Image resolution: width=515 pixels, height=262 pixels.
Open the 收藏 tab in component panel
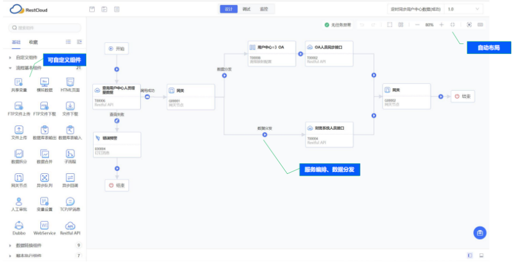click(33, 42)
